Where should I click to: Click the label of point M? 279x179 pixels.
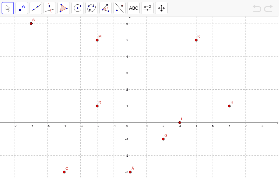point(100,37)
